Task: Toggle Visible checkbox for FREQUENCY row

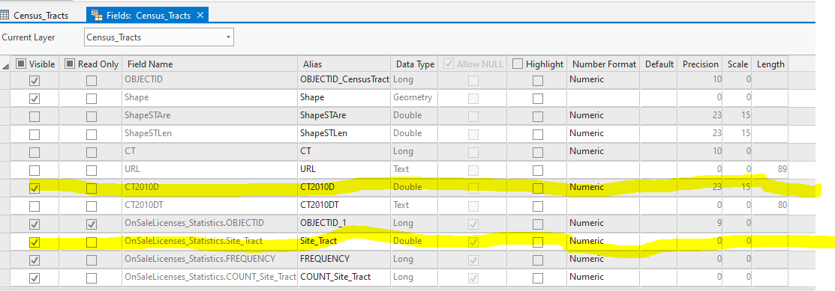Action: [35, 260]
